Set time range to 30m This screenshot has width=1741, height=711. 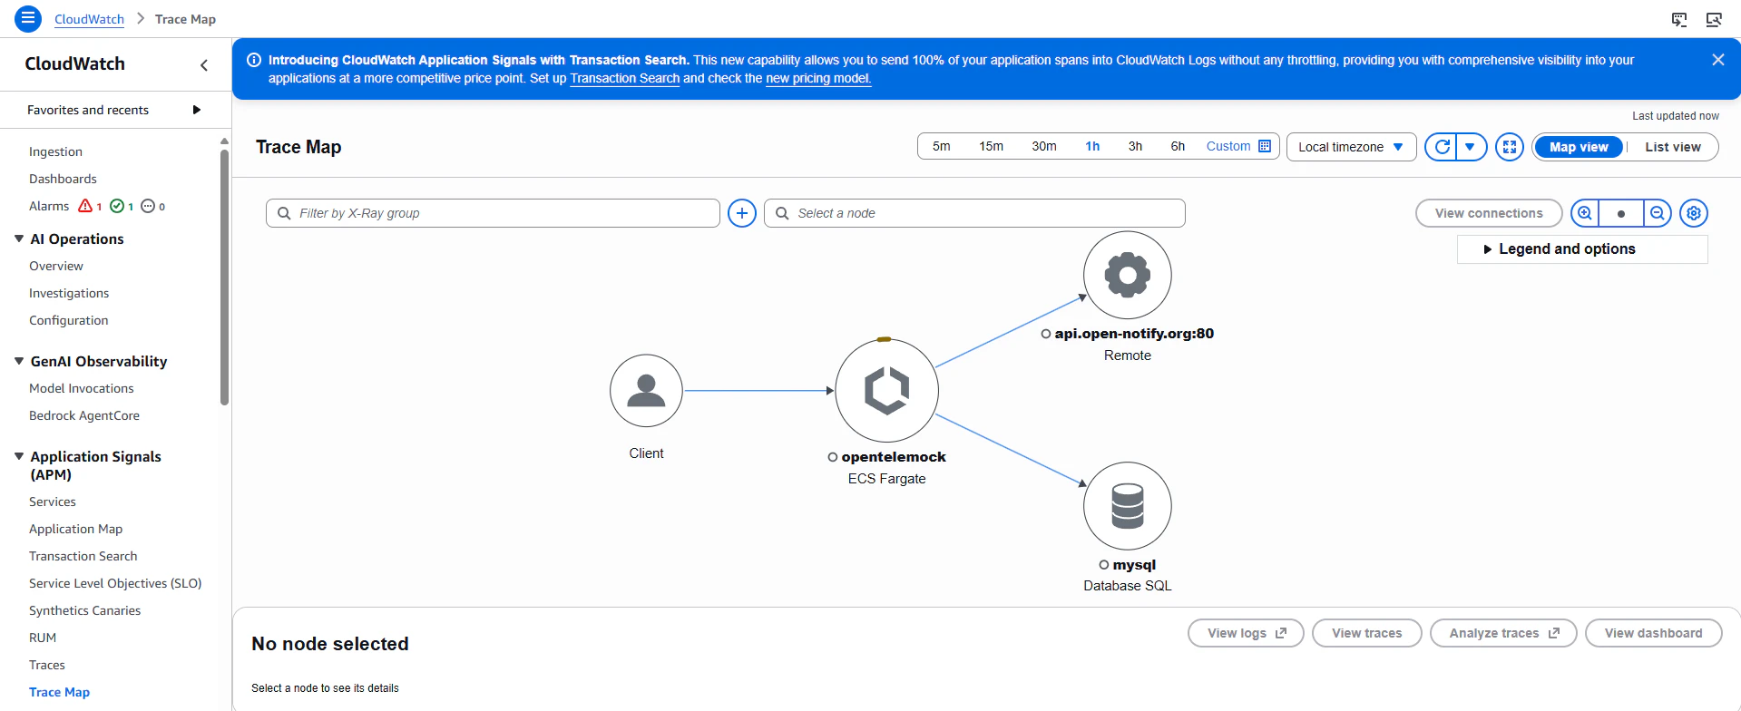point(1044,146)
